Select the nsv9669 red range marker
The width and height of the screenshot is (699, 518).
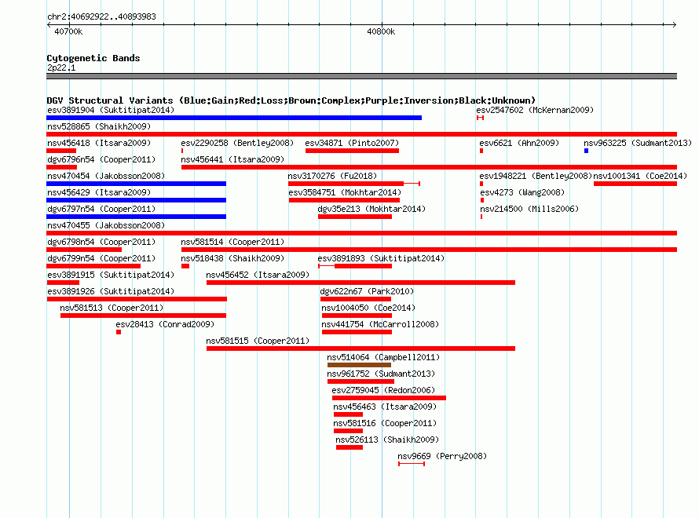pyautogui.click(x=412, y=464)
